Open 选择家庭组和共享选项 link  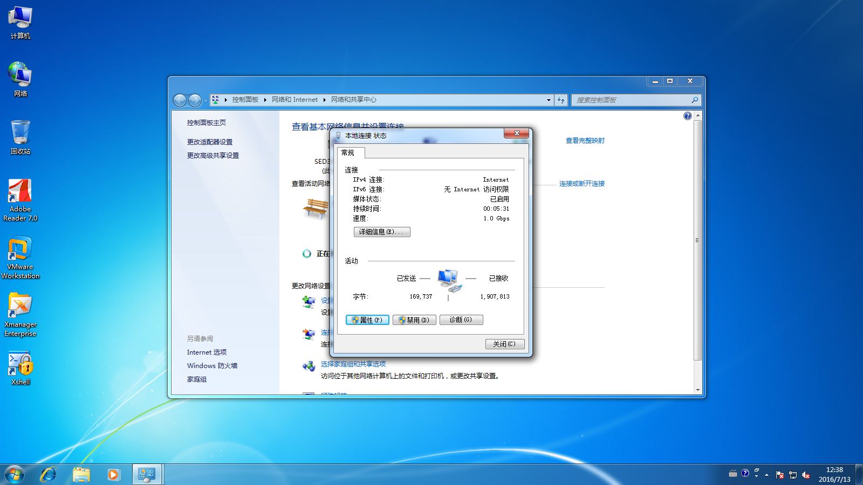coord(353,364)
